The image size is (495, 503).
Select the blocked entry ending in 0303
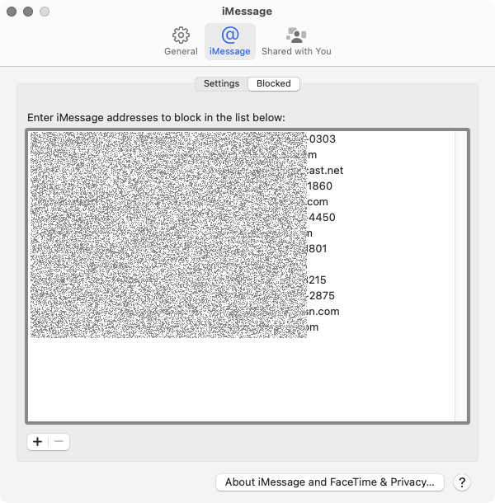coord(241,139)
